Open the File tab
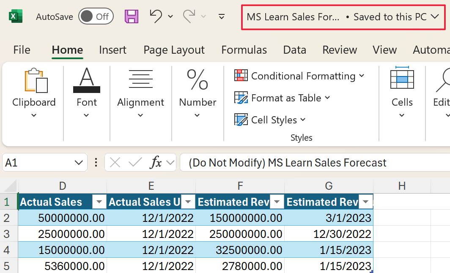450x273 pixels. tap(22, 50)
